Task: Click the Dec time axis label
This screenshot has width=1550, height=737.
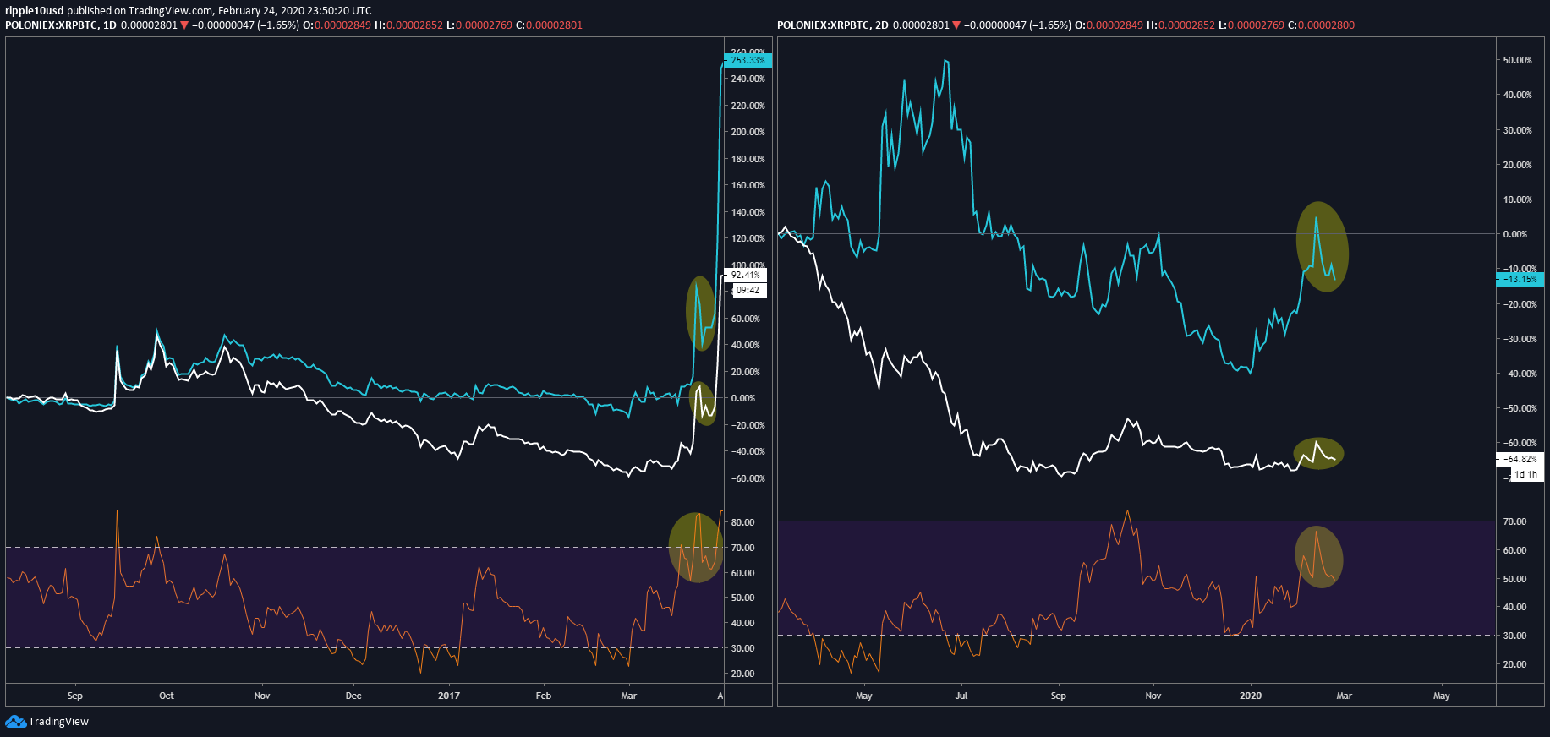Action: coord(353,696)
